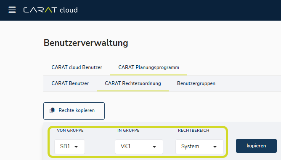This screenshot has width=281, height=160.
Task: Click the IN GRUPPE label
Action: click(128, 131)
